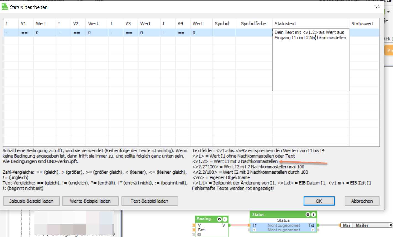Load the Werte-Beispiel example

click(x=90, y=201)
